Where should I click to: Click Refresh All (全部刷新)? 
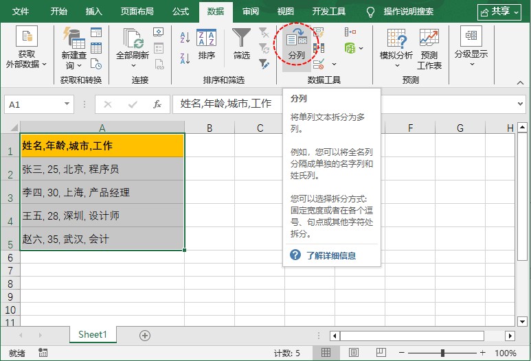pyautogui.click(x=133, y=48)
